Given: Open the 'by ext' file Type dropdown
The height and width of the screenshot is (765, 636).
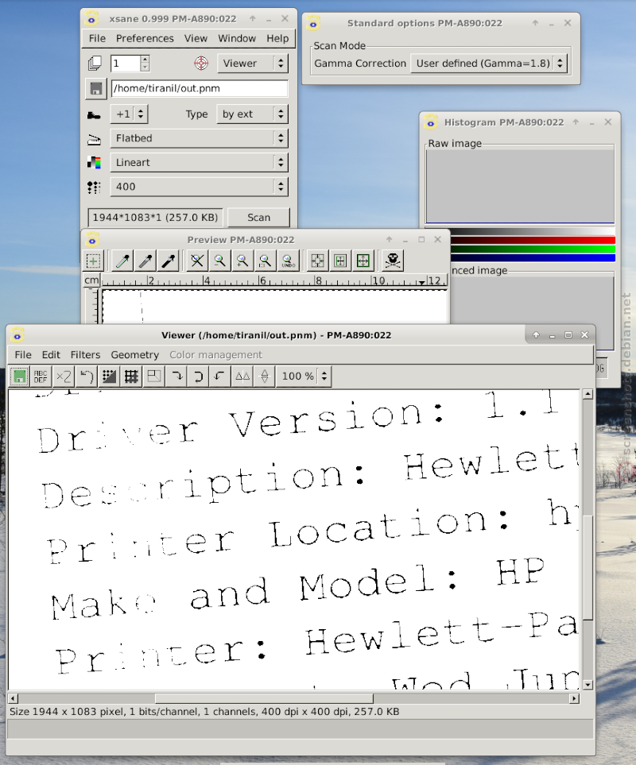Looking at the screenshot, I should [x=252, y=114].
